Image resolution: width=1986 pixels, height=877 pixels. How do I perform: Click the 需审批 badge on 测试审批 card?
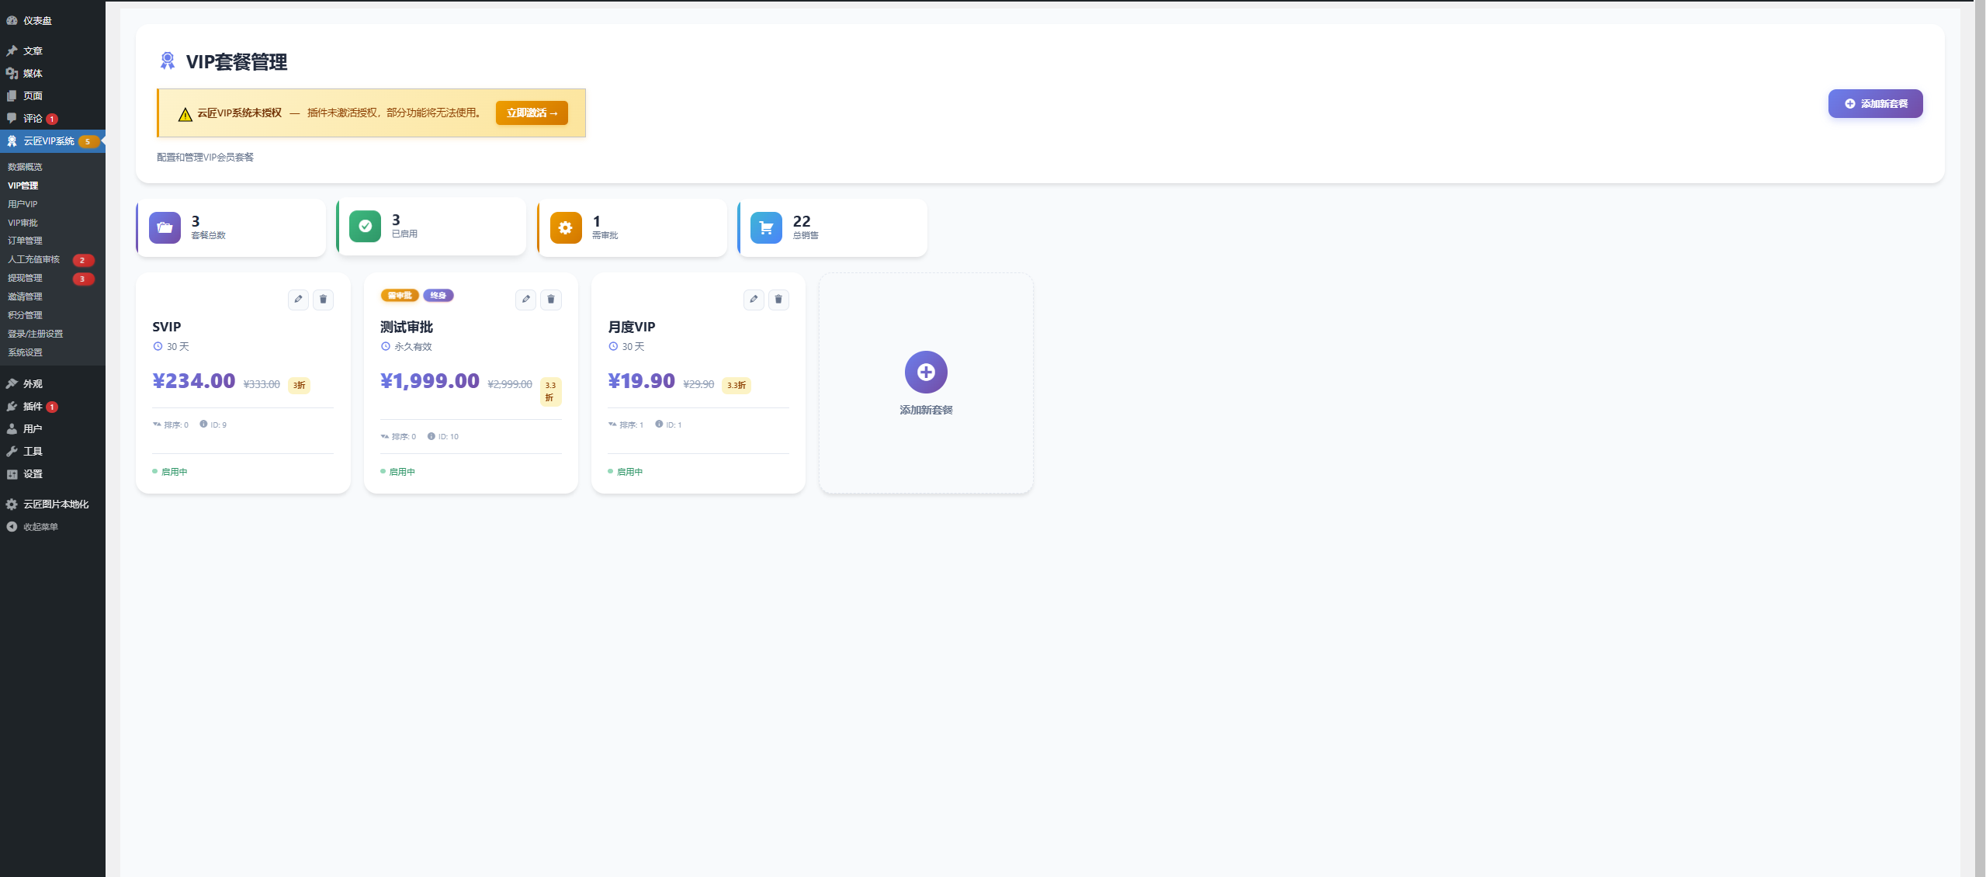[x=400, y=296]
